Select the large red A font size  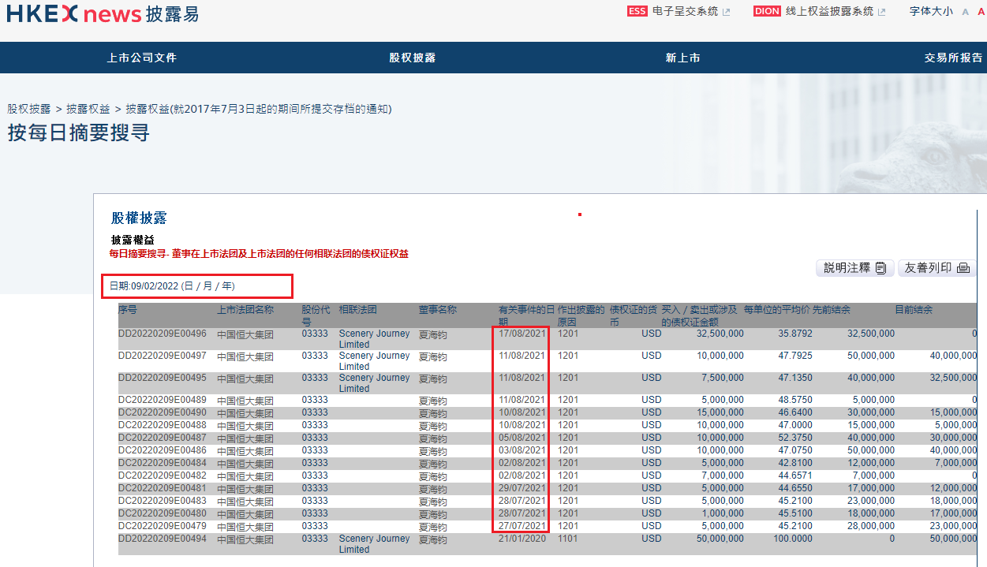pos(981,12)
